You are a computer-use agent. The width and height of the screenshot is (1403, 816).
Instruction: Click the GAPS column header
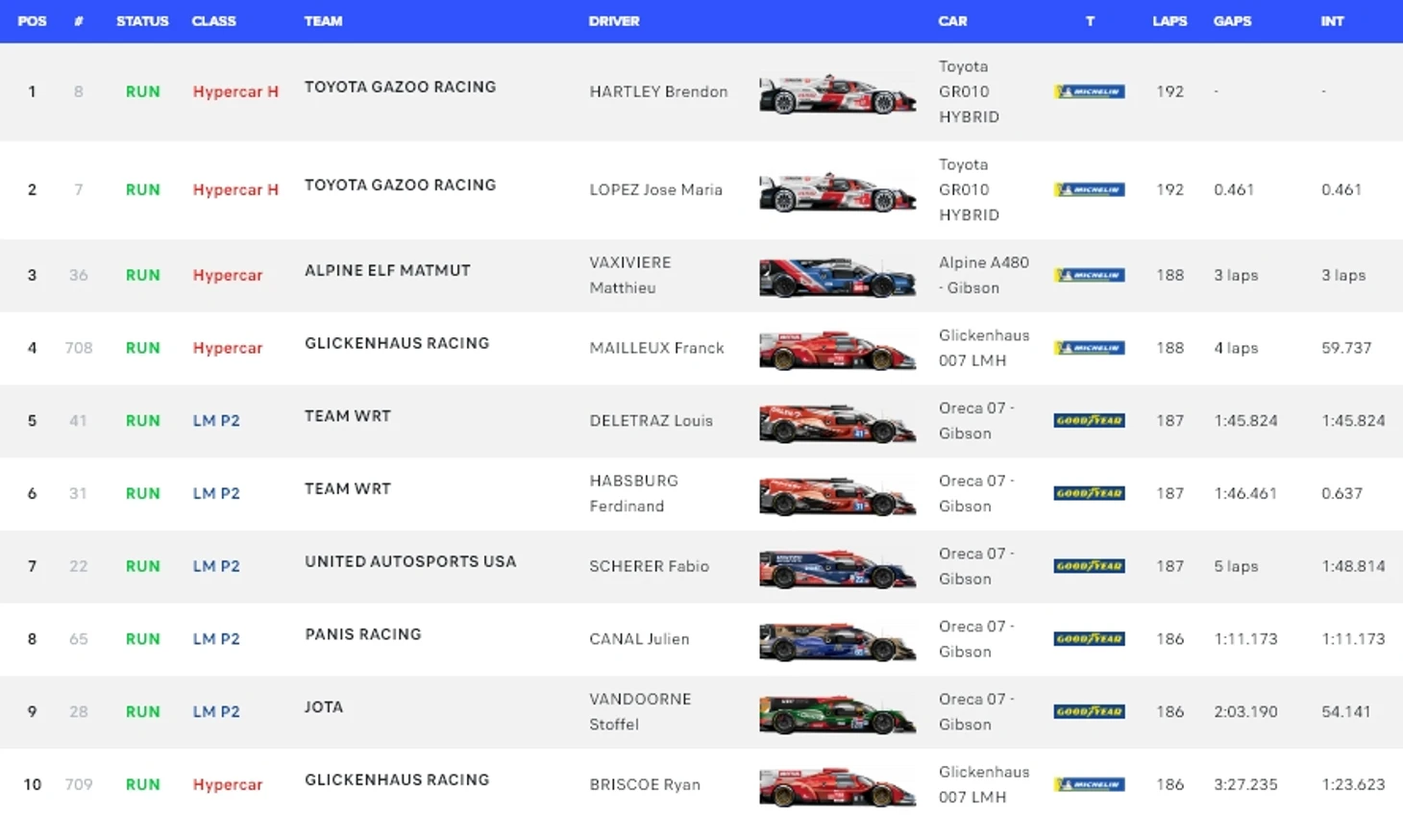click(1232, 21)
